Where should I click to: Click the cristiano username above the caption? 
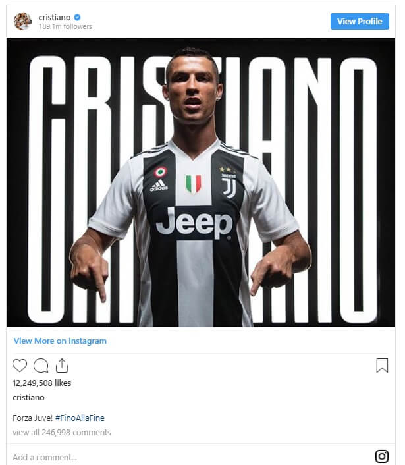[28, 397]
